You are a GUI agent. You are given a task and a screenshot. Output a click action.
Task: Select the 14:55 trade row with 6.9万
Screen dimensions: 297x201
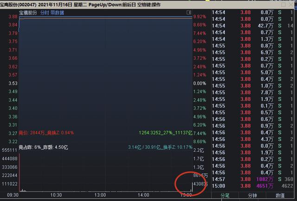pos(252,52)
